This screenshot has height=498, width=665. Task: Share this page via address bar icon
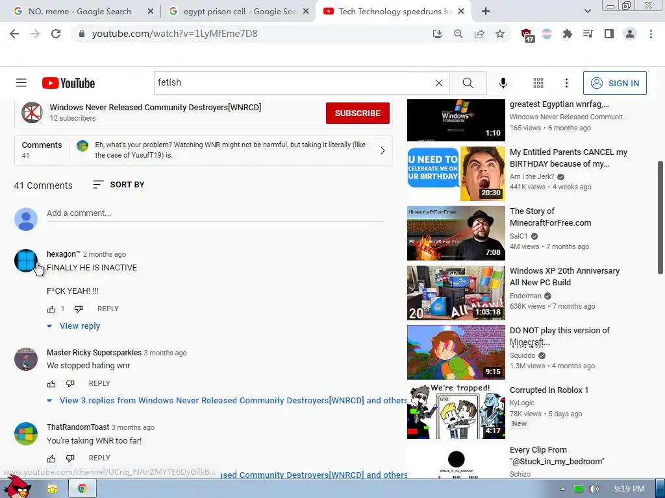click(479, 34)
